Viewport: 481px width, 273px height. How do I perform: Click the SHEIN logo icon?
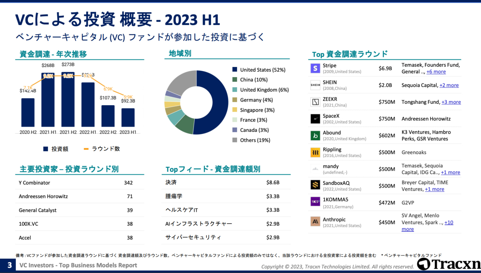click(315, 85)
